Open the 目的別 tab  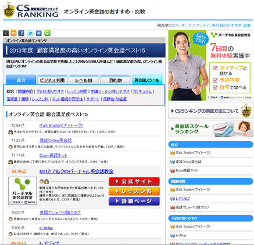tap(116, 80)
